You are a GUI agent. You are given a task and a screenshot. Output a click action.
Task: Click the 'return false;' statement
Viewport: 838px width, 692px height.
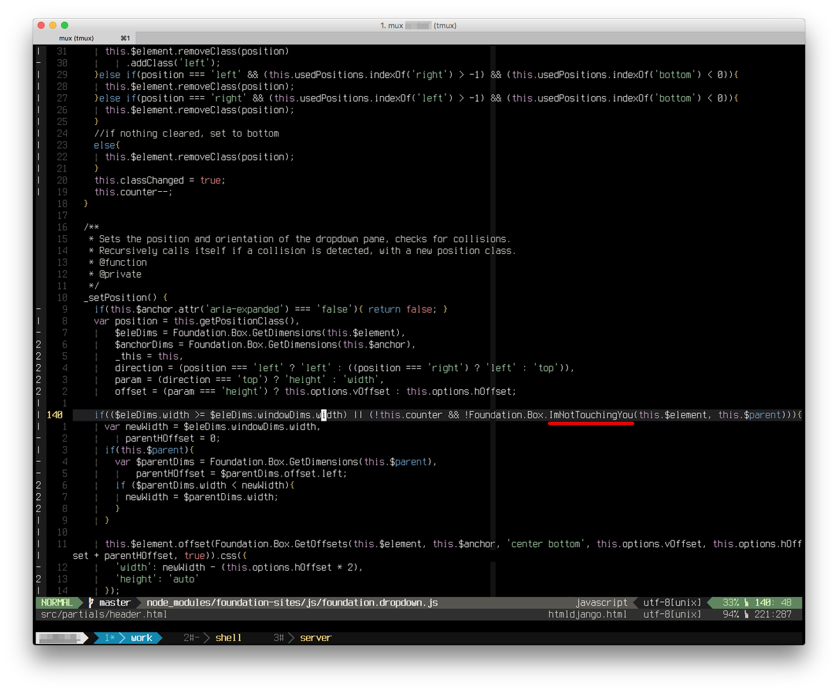pos(402,309)
